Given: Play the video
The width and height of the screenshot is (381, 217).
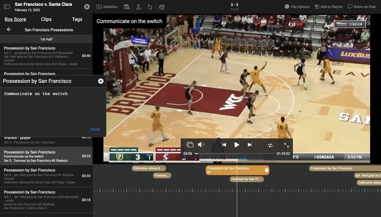Looking at the screenshot, I should 237,145.
